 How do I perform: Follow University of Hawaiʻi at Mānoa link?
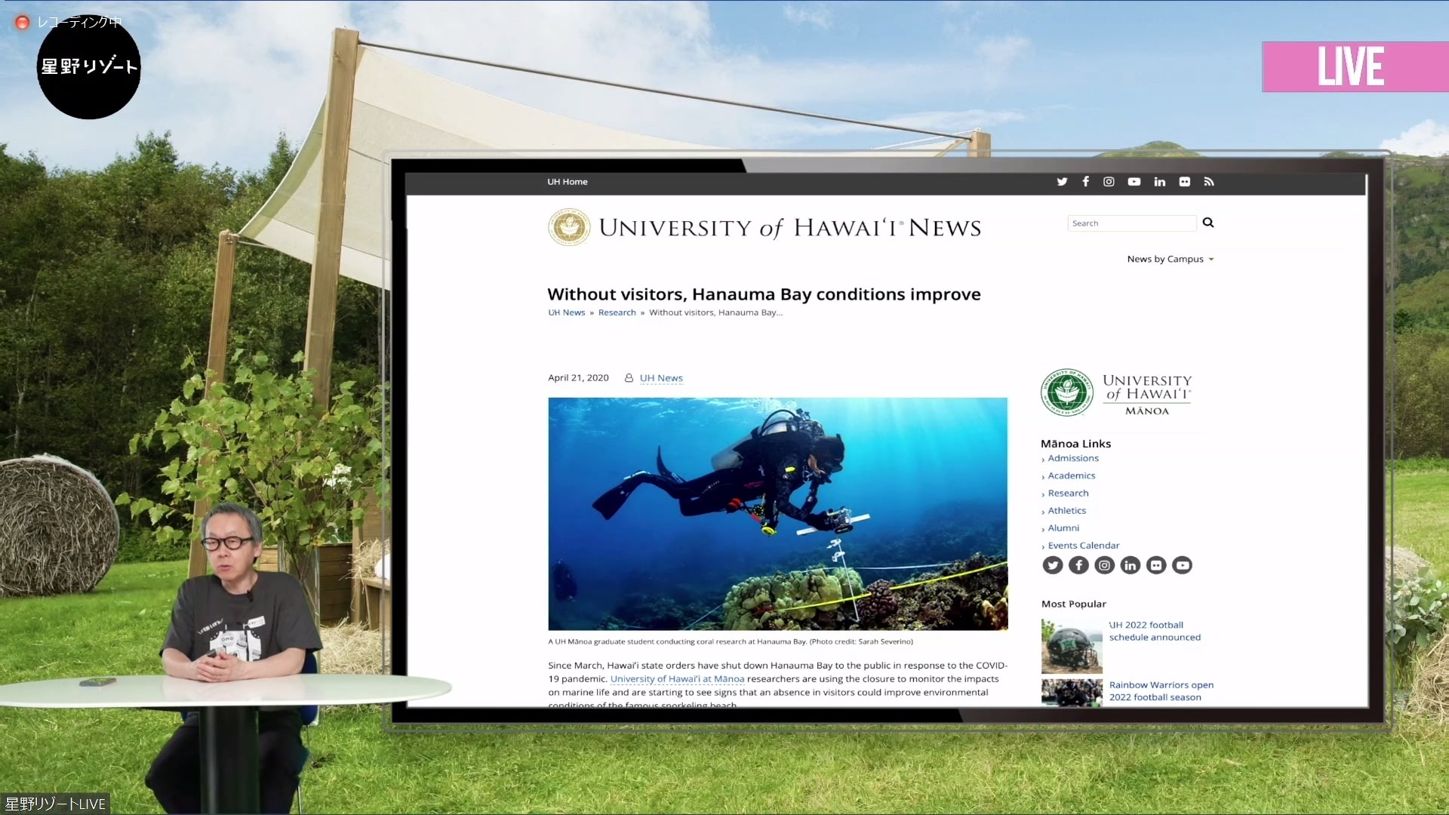point(677,679)
